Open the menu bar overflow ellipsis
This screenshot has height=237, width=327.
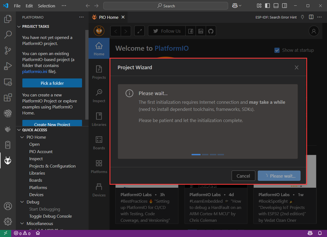click(x=64, y=6)
